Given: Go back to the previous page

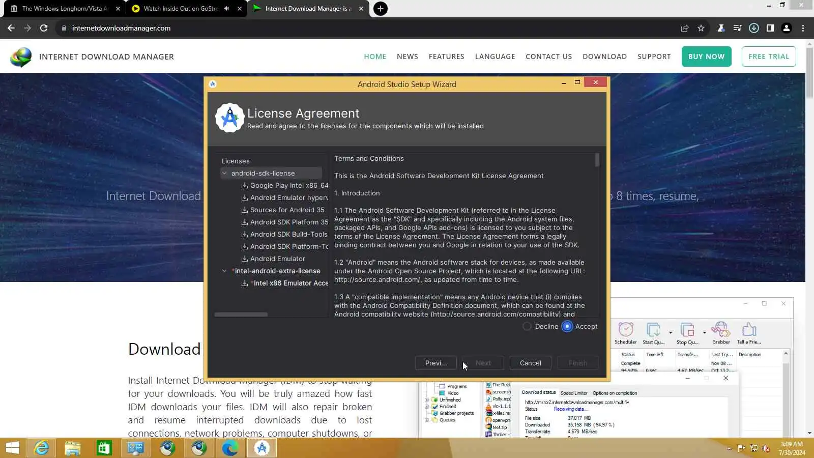Looking at the screenshot, I should [11, 28].
